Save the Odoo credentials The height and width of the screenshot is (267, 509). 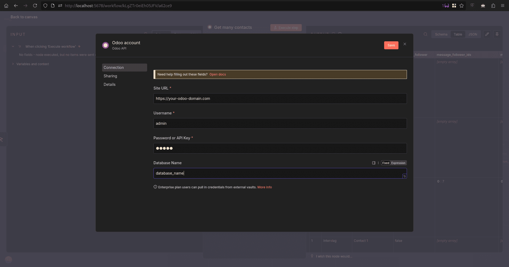[391, 45]
